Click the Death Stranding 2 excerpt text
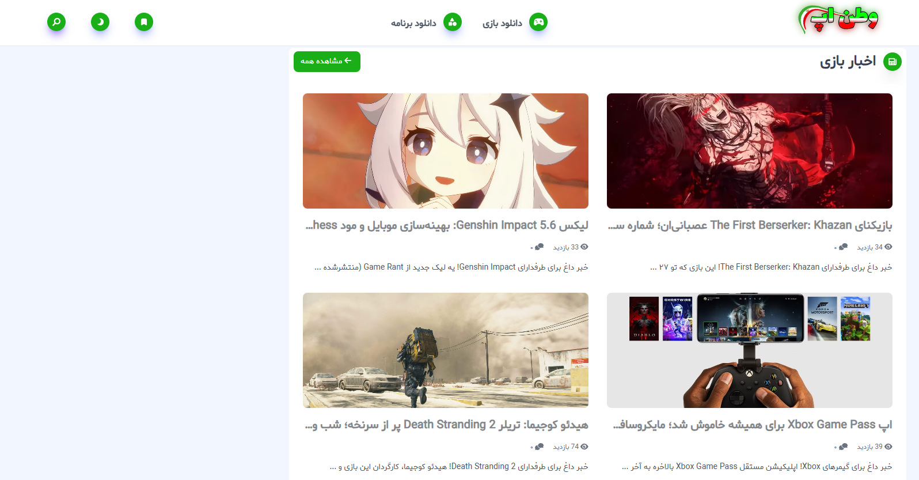Viewport: 919px width, 480px height. [459, 467]
